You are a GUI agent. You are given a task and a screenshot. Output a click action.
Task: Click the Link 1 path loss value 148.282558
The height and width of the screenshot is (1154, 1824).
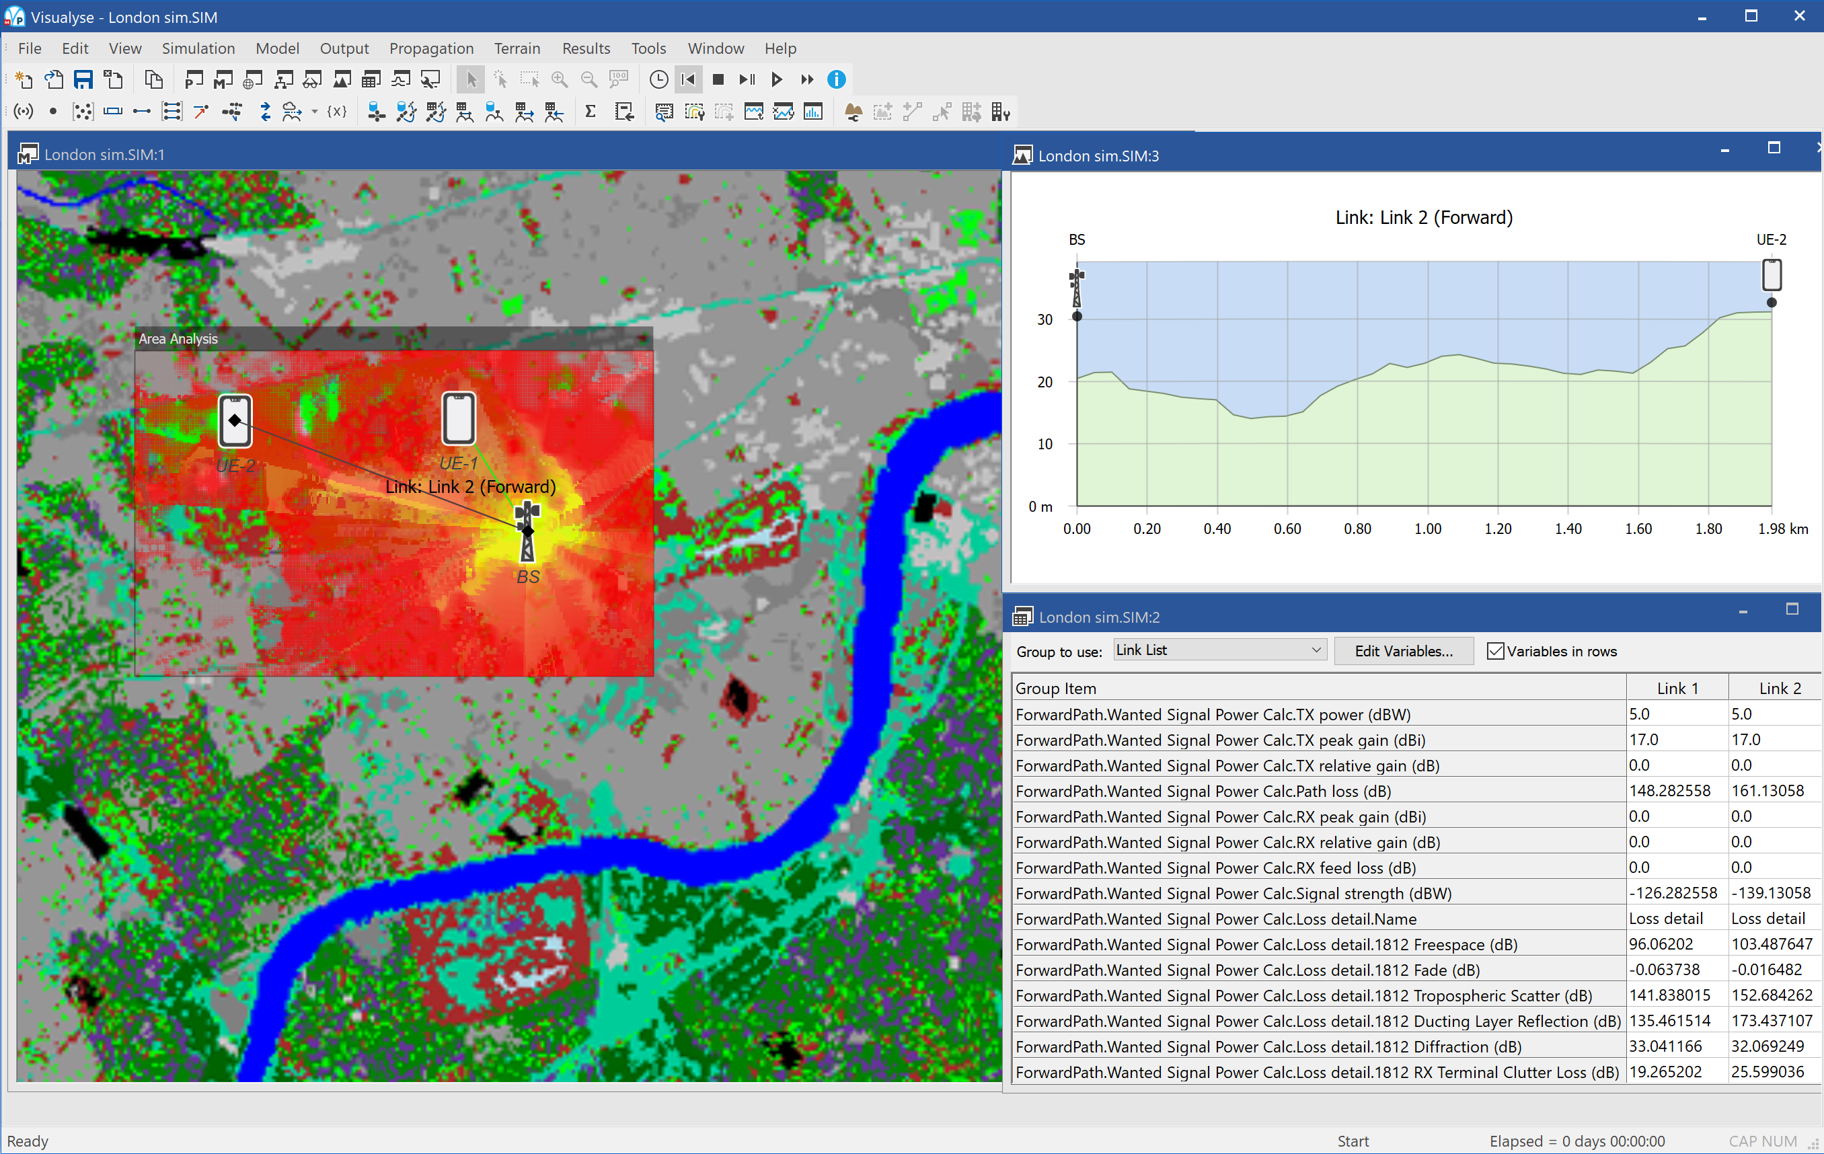pyautogui.click(x=1669, y=791)
